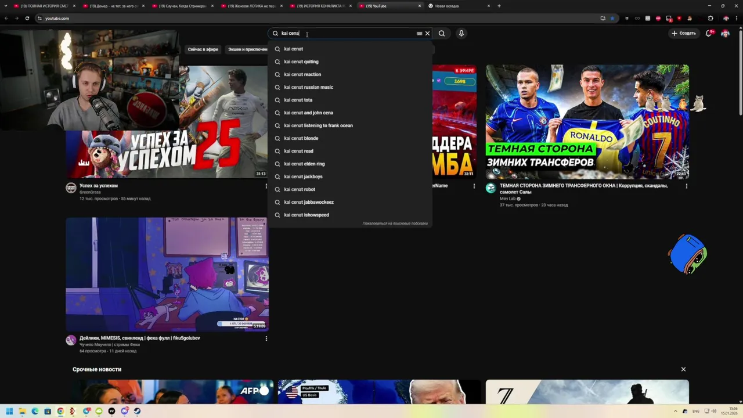Select suggestion "kai cenat and john cena"
The image size is (743, 418).
point(350,113)
